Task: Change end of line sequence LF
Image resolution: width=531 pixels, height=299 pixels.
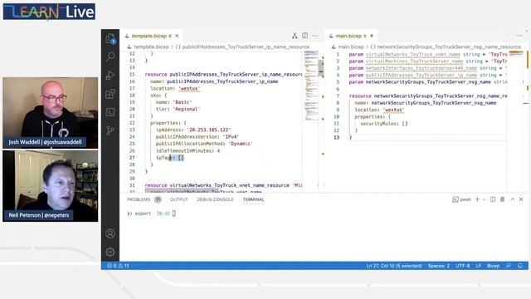Action: click(x=478, y=266)
